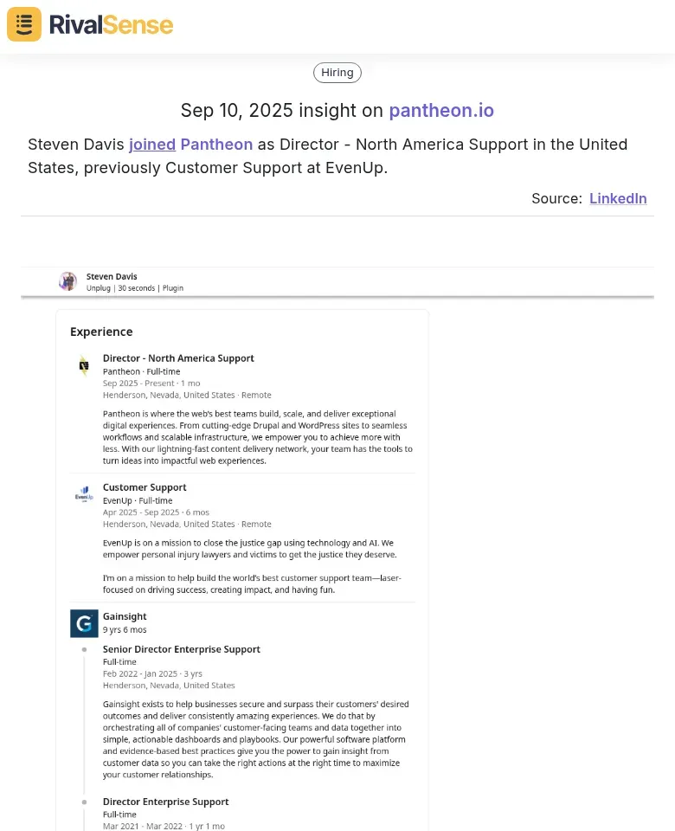Image resolution: width=675 pixels, height=831 pixels.
Task: Open the Pantheon company link in the insight summary
Action: click(216, 145)
